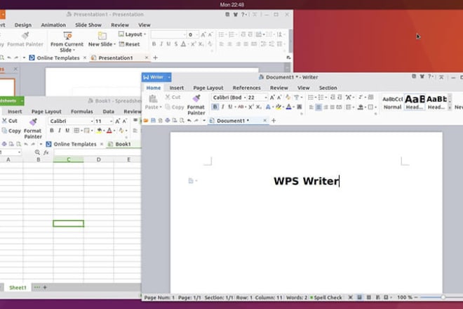Click magnifier icon beside fx in Spreadsheets

coord(37,152)
